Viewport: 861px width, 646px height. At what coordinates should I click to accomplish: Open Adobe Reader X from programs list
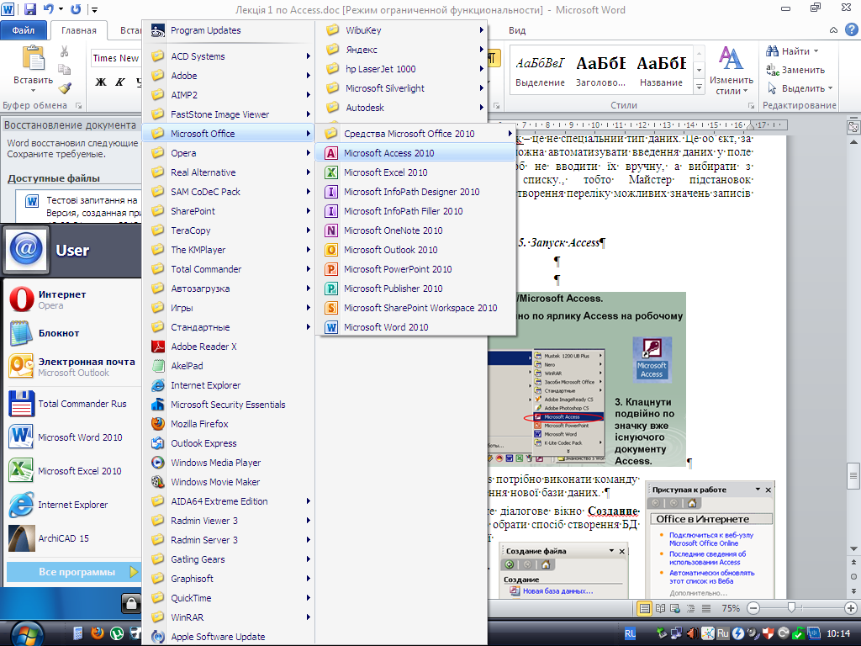228,347
